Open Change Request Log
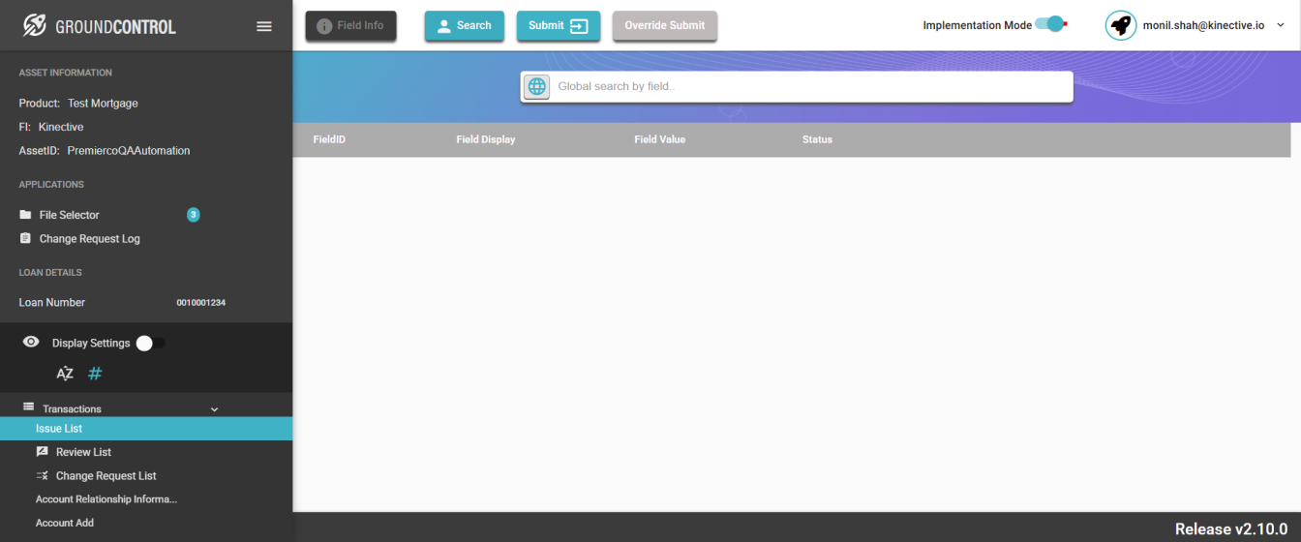This screenshot has width=1301, height=542. [89, 238]
